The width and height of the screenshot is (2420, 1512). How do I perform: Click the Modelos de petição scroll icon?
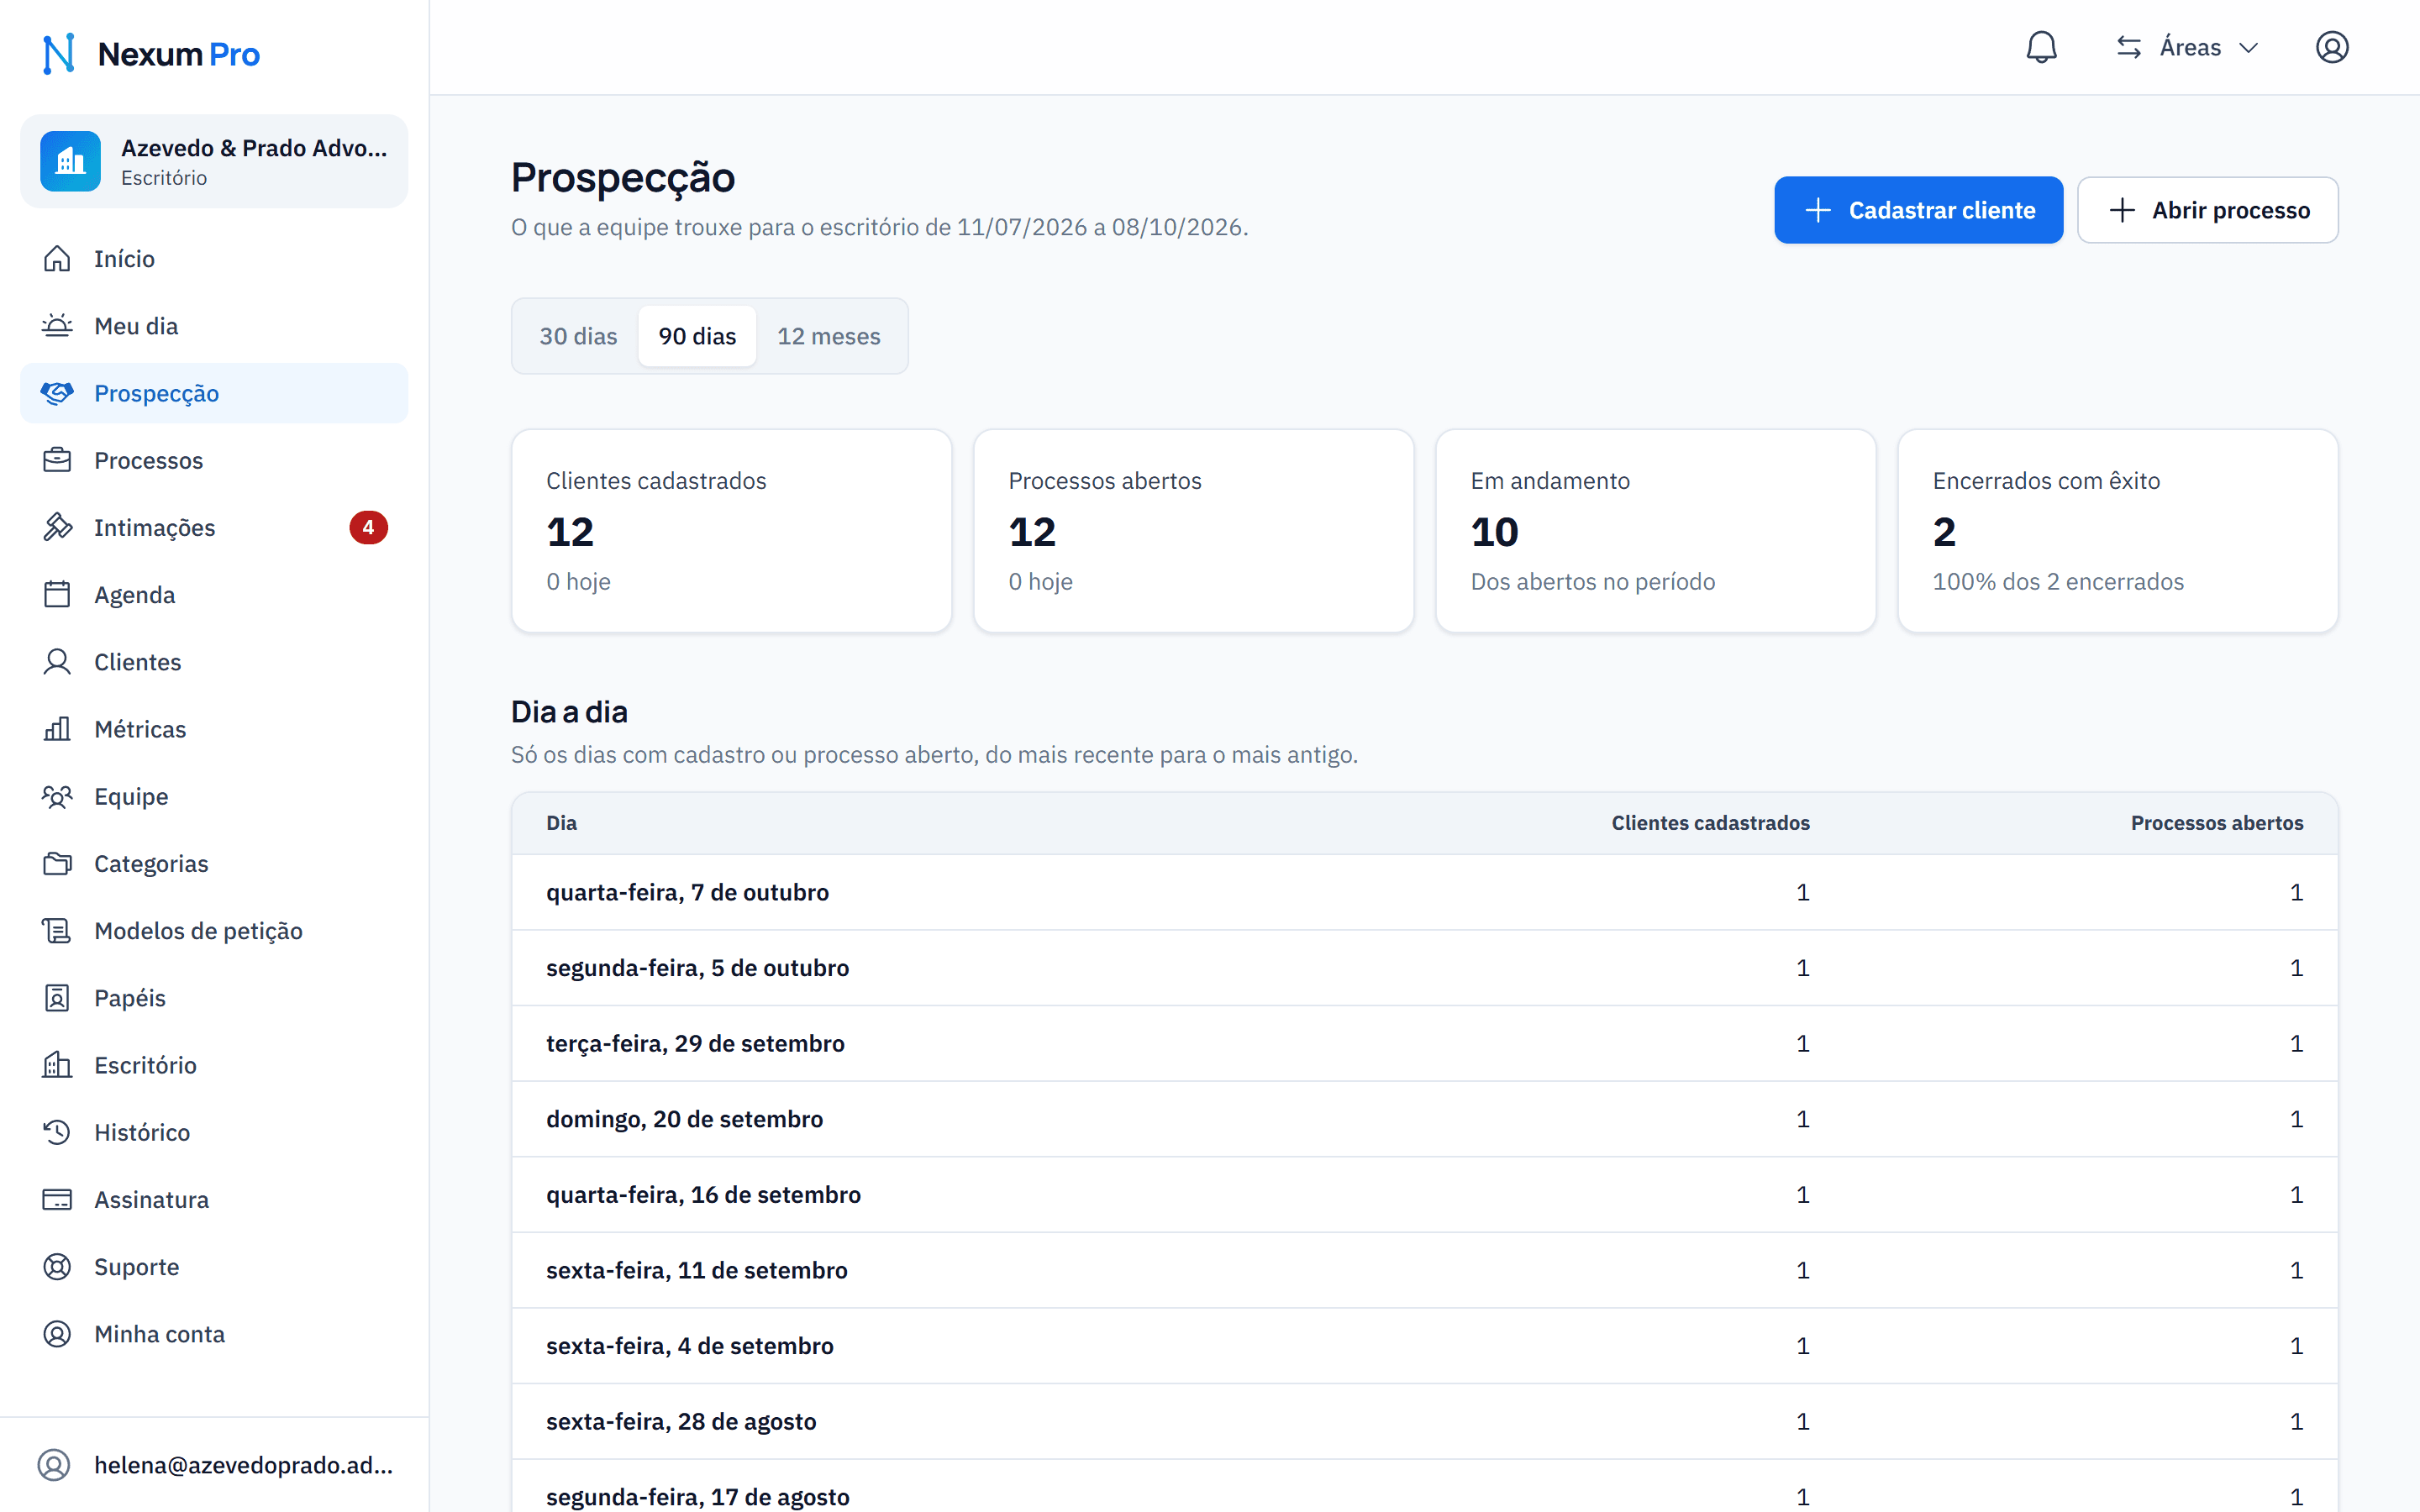click(57, 931)
